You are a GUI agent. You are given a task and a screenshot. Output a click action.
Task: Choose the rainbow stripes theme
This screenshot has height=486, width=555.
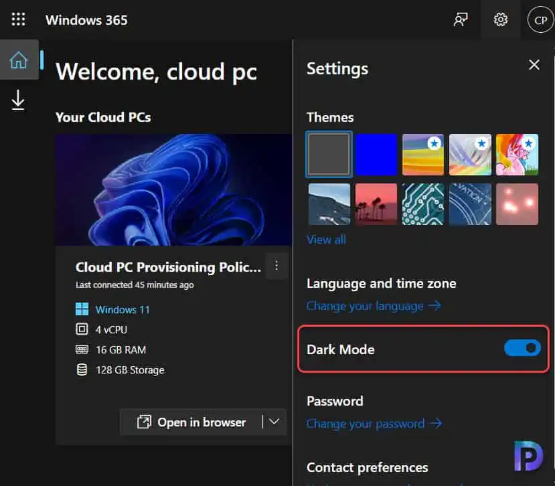click(x=423, y=155)
